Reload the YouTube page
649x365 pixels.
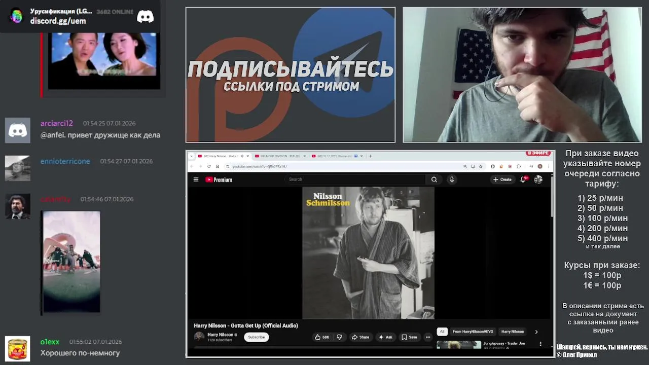pyautogui.click(x=209, y=166)
